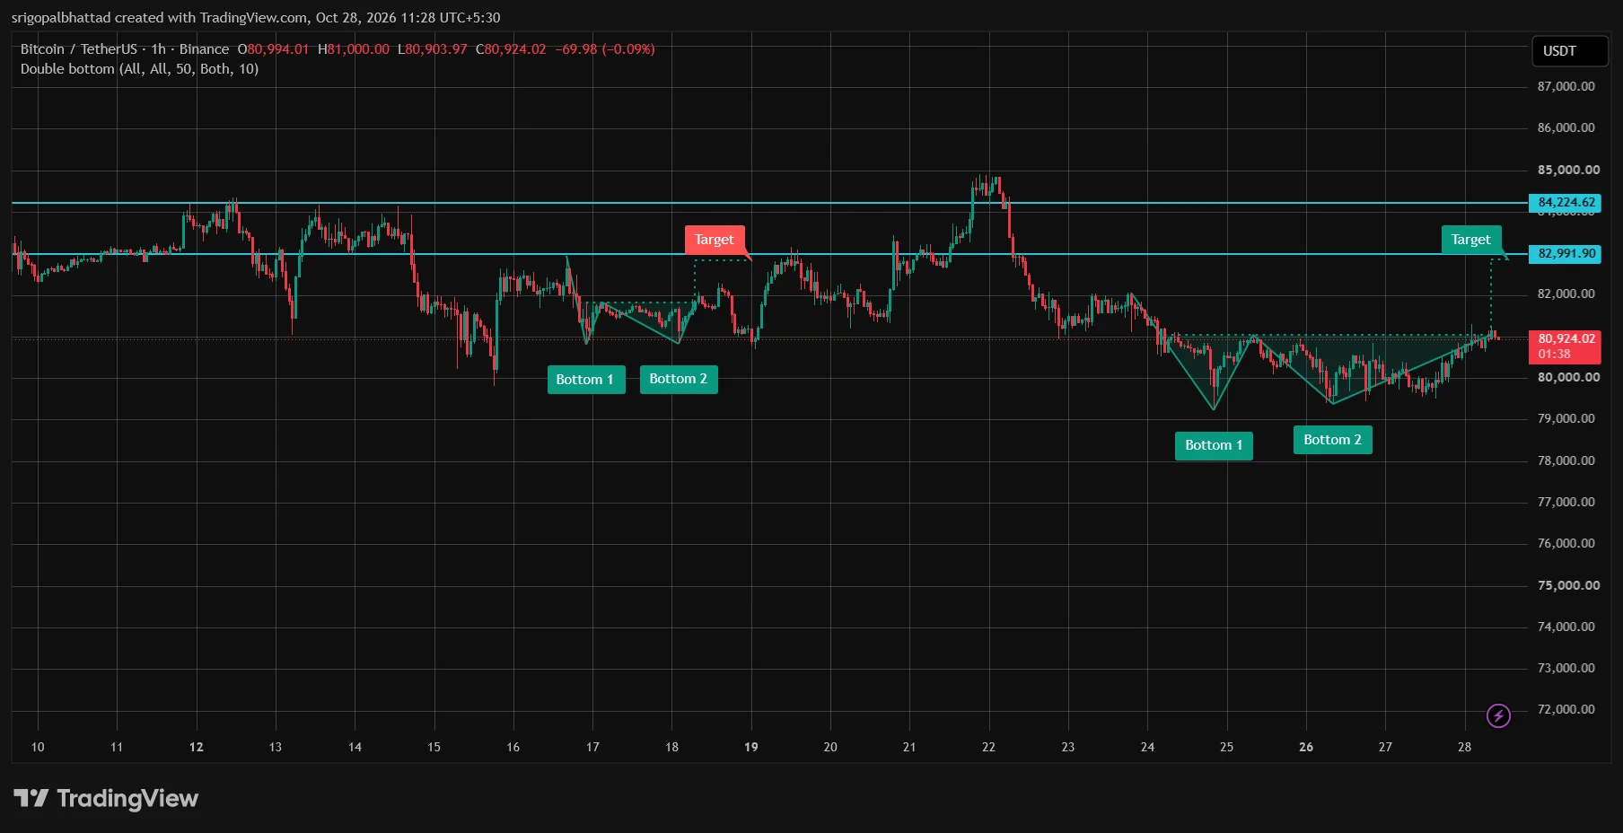The image size is (1623, 833).
Task: Click the TradingView logo
Action: click(x=106, y=798)
